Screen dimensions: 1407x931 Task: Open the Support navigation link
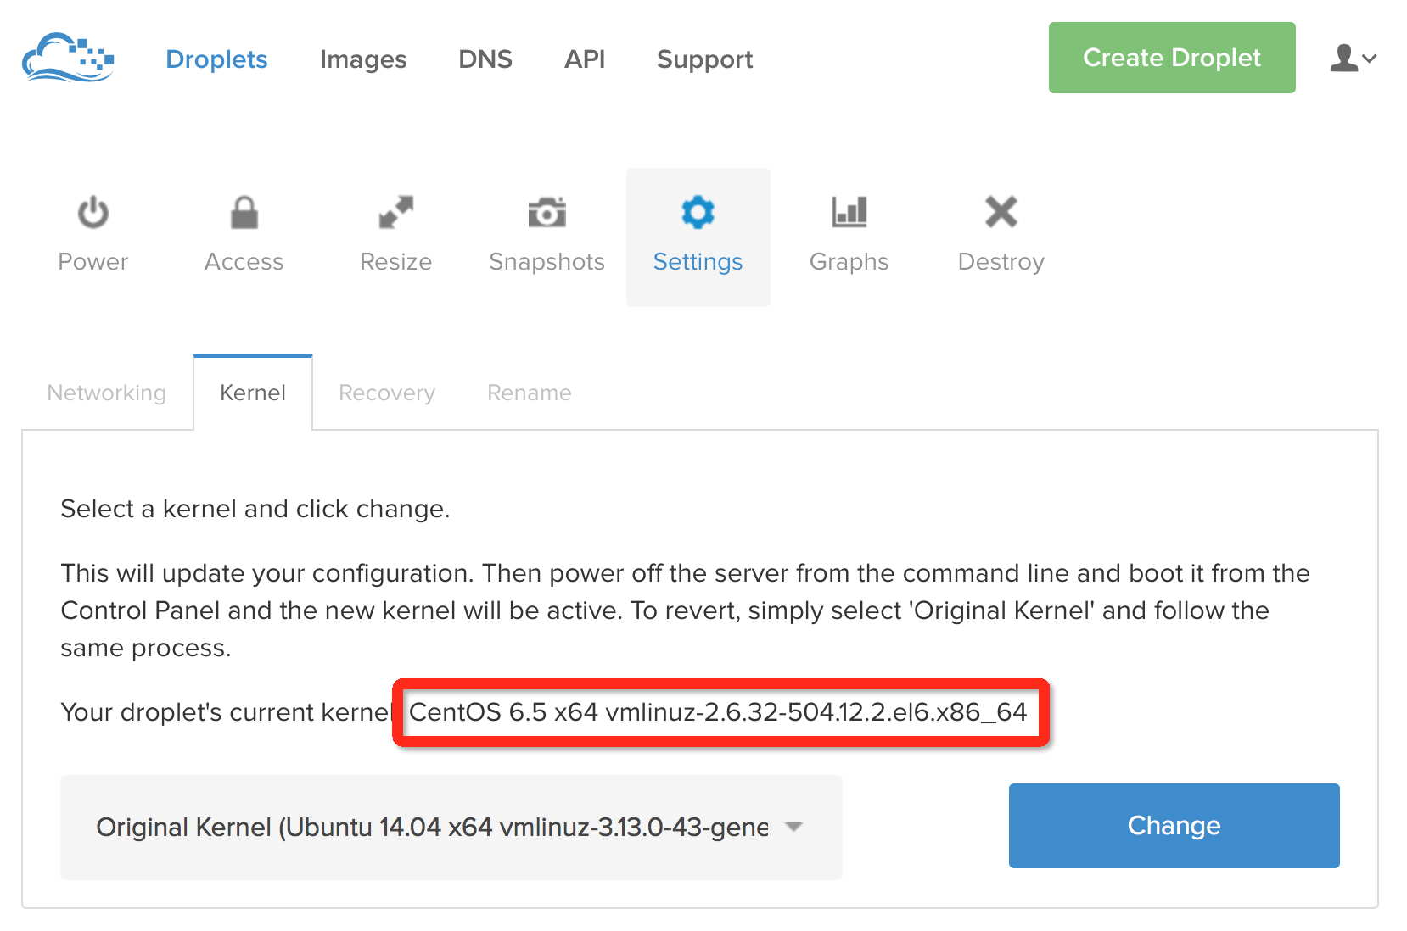[705, 59]
